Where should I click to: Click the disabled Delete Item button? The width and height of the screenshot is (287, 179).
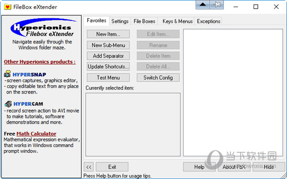pyautogui.click(x=158, y=56)
